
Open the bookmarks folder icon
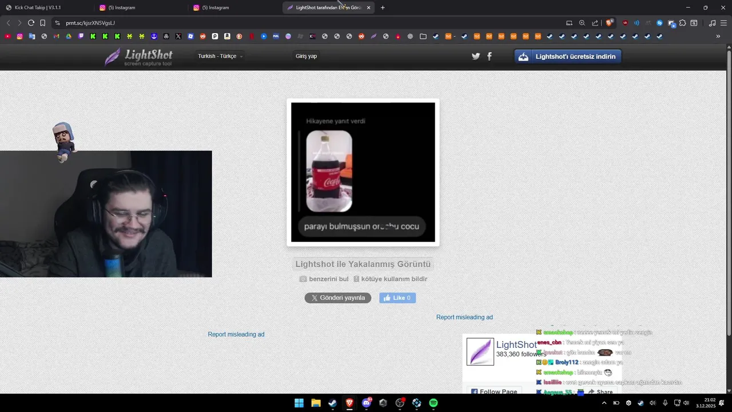tap(423, 36)
